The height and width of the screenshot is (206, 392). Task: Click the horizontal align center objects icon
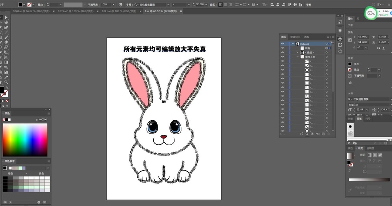click(x=278, y=5)
